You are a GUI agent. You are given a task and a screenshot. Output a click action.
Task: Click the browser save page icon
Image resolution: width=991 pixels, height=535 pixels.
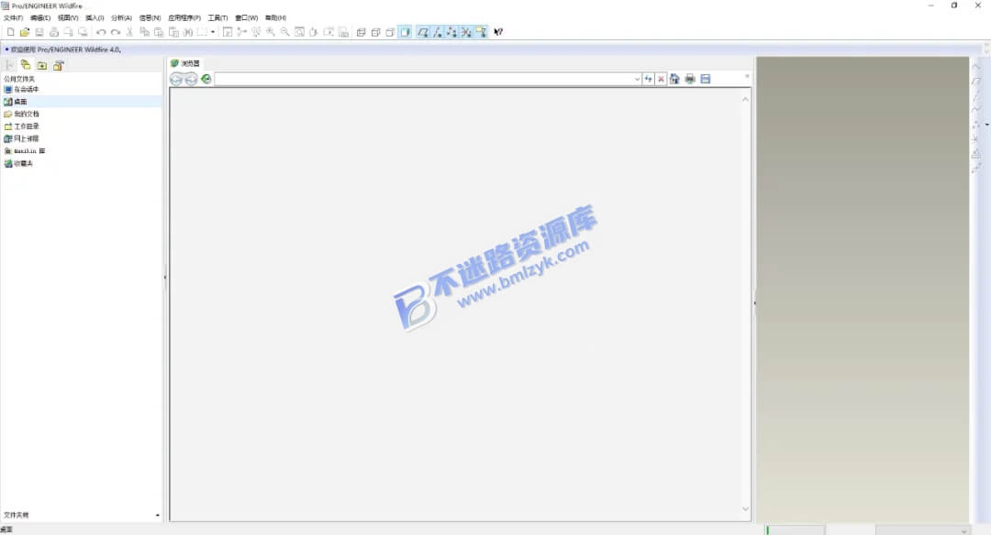[x=706, y=79]
